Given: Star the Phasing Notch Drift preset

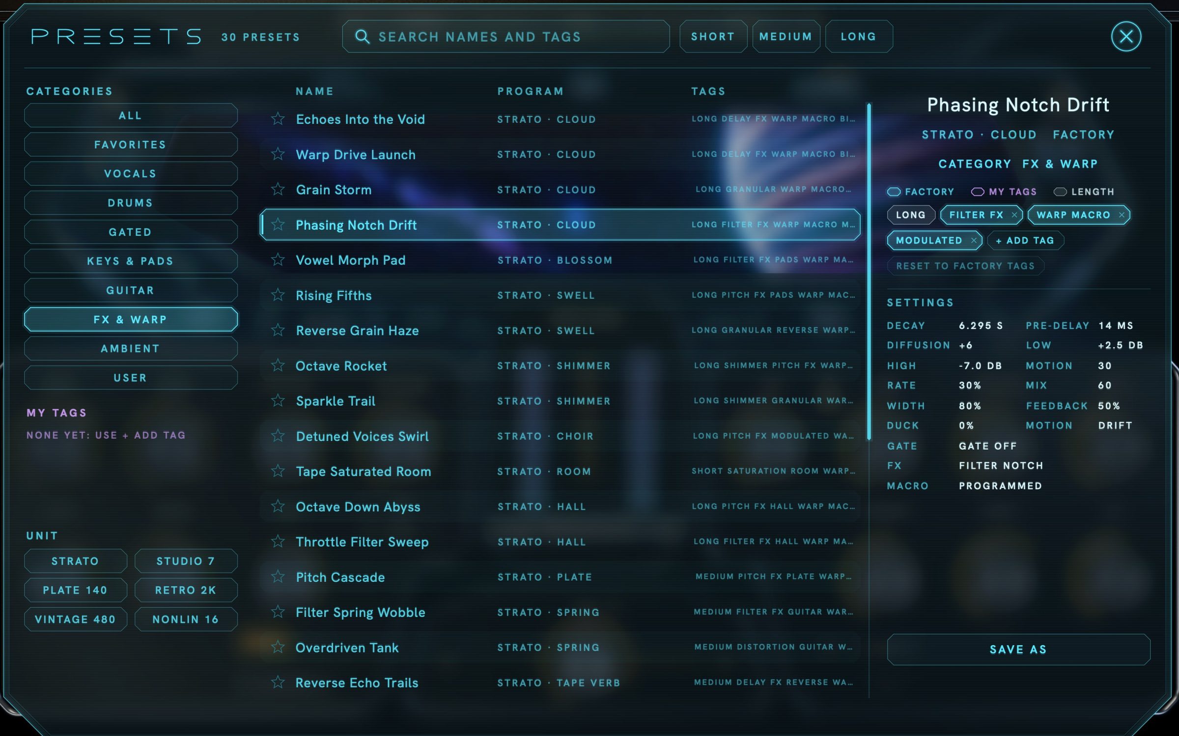Looking at the screenshot, I should tap(278, 224).
